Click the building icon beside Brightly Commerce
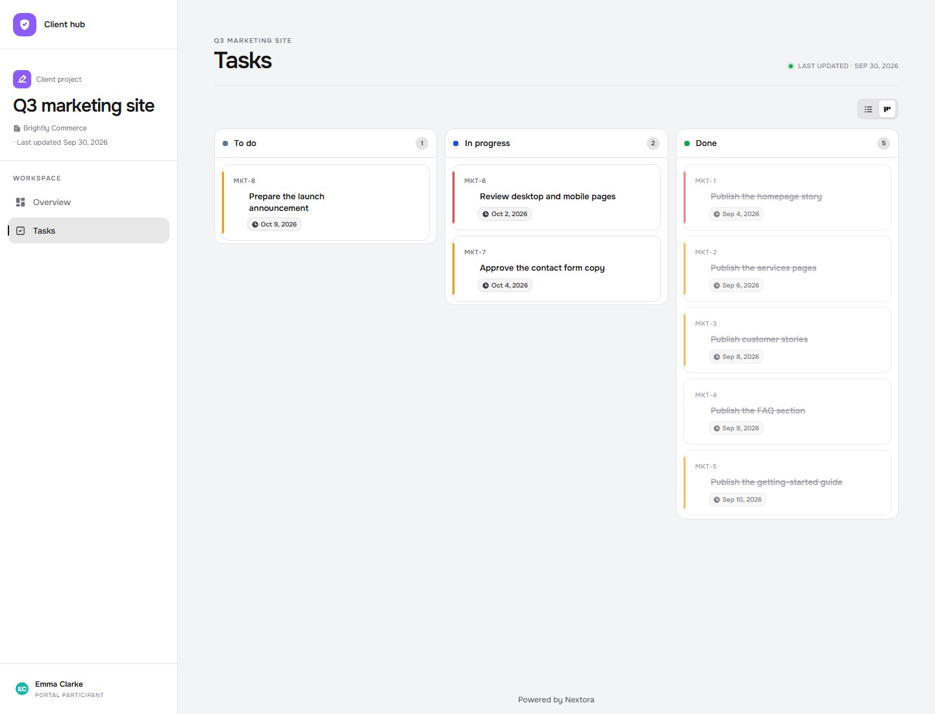Viewport: 935px width, 714px height. click(x=17, y=129)
